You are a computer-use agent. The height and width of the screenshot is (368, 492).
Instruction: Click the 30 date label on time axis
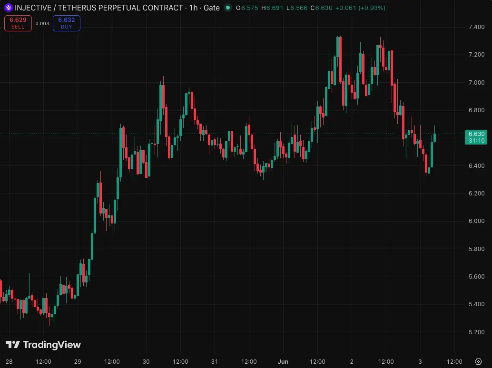146,361
